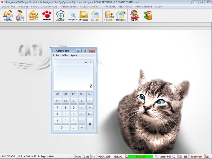Click the M+ button

pos(82,94)
